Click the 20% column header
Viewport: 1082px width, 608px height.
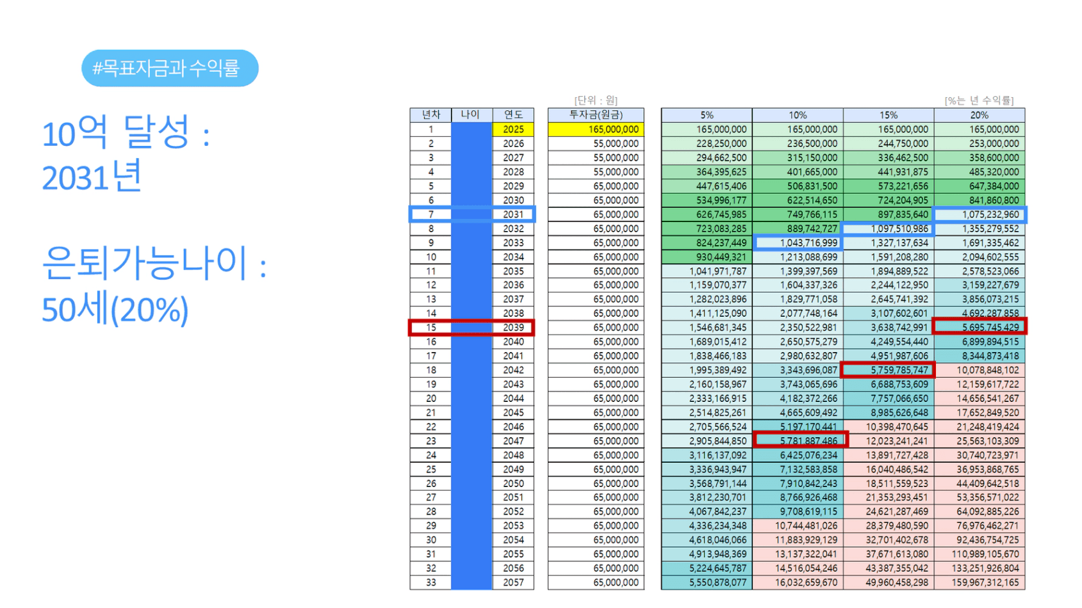[980, 115]
